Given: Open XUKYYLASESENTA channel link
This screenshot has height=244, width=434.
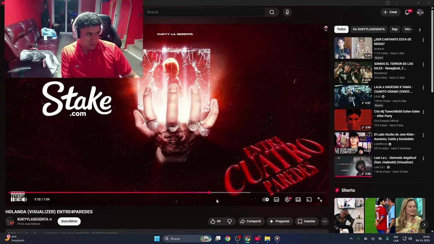Looking at the screenshot, I should [33, 219].
